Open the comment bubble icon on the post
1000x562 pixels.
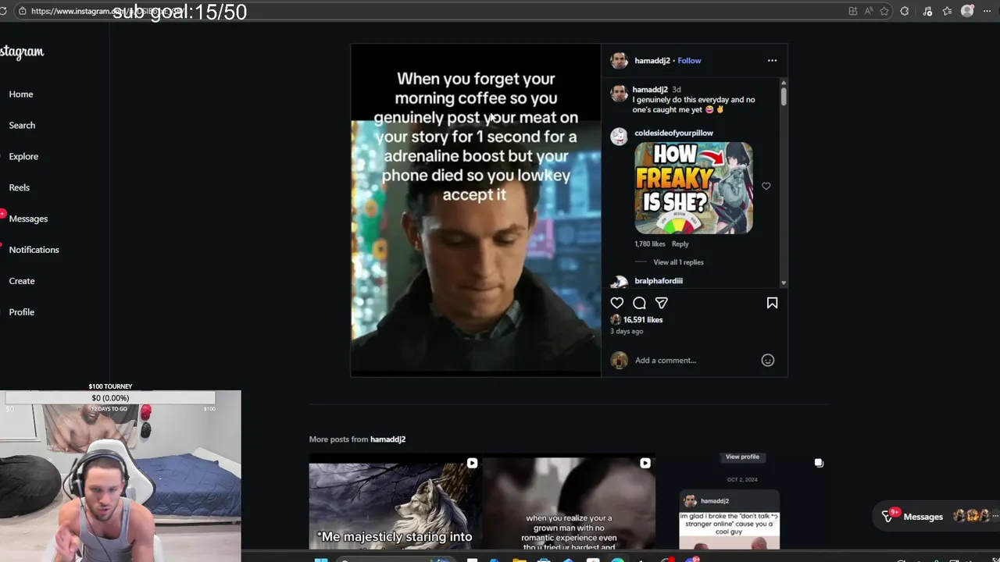[x=639, y=303]
